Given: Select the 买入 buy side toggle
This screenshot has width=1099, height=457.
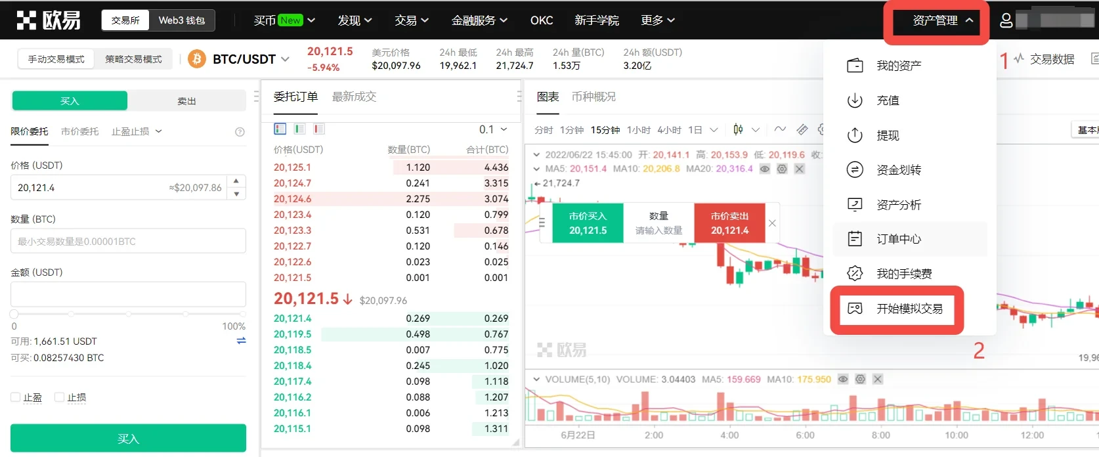Looking at the screenshot, I should [70, 101].
